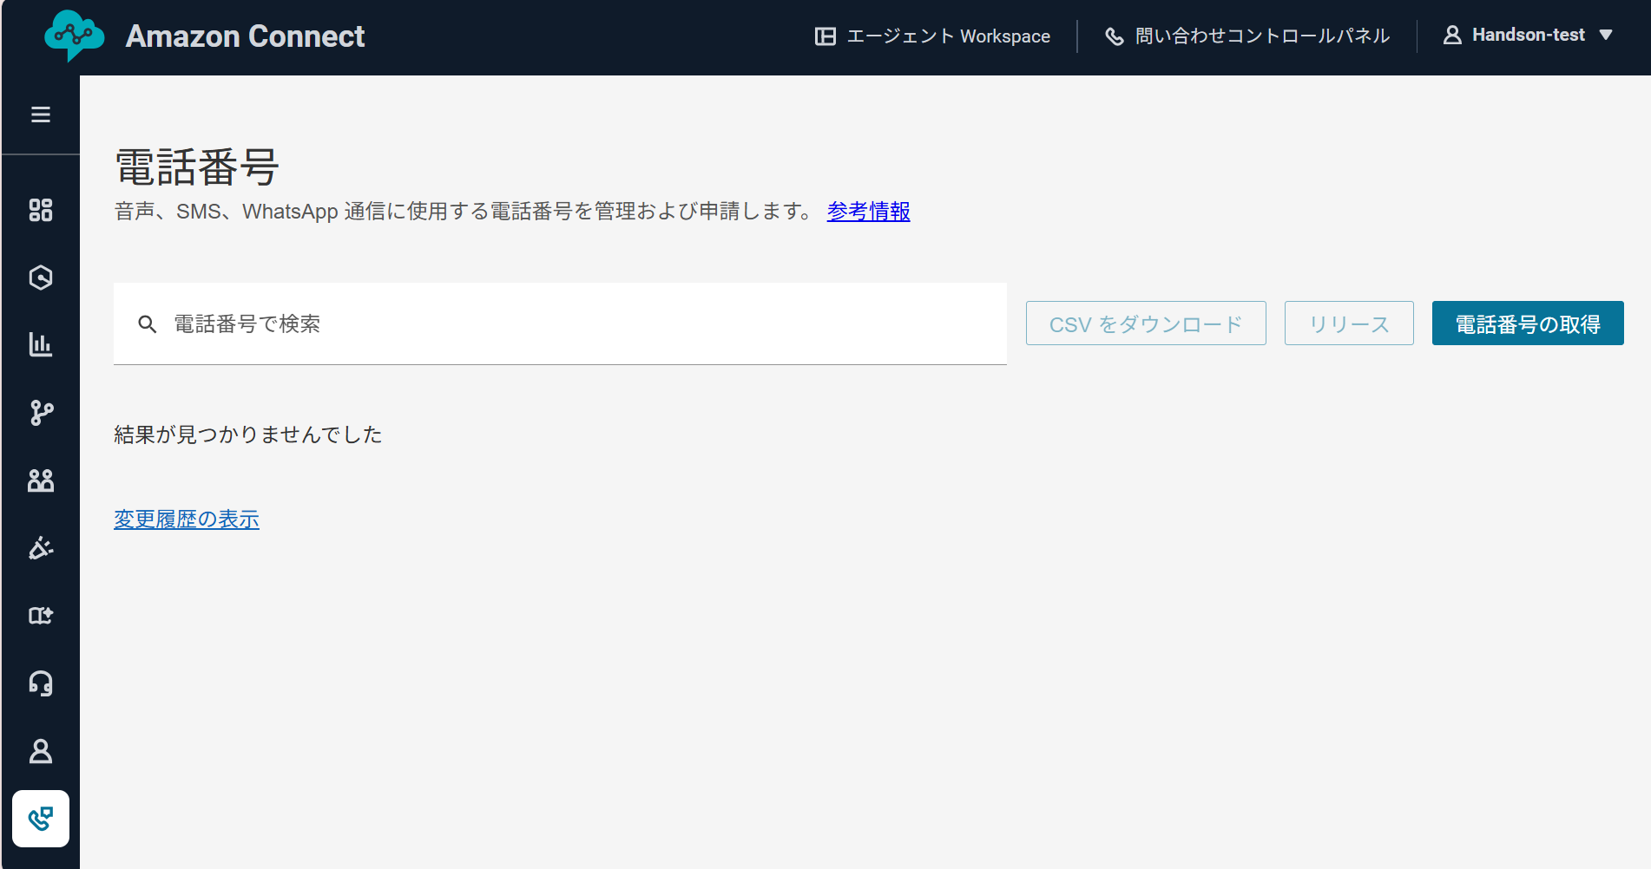Select the Routing flows icon
Viewport: 1651px width, 869px height.
click(x=41, y=413)
